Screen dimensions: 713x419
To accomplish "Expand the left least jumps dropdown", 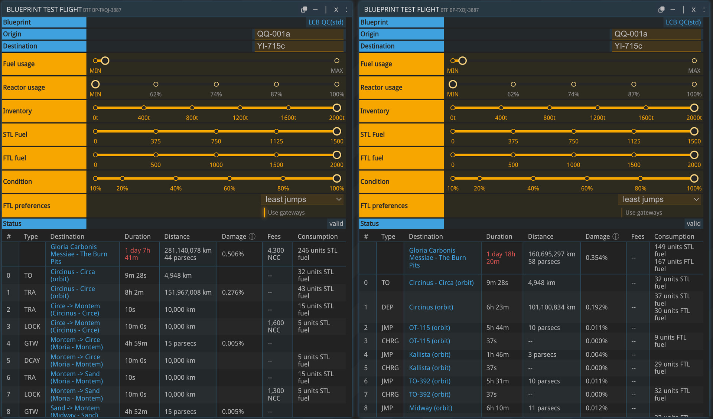I will 303,199.
